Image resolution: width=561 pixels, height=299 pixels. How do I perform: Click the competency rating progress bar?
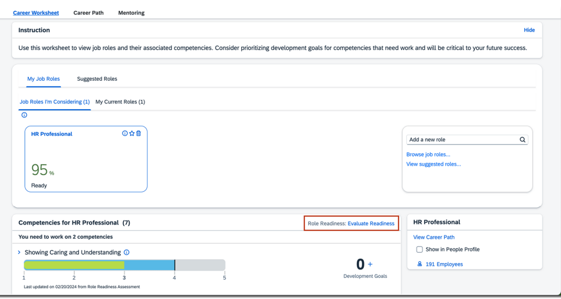pyautogui.click(x=125, y=265)
